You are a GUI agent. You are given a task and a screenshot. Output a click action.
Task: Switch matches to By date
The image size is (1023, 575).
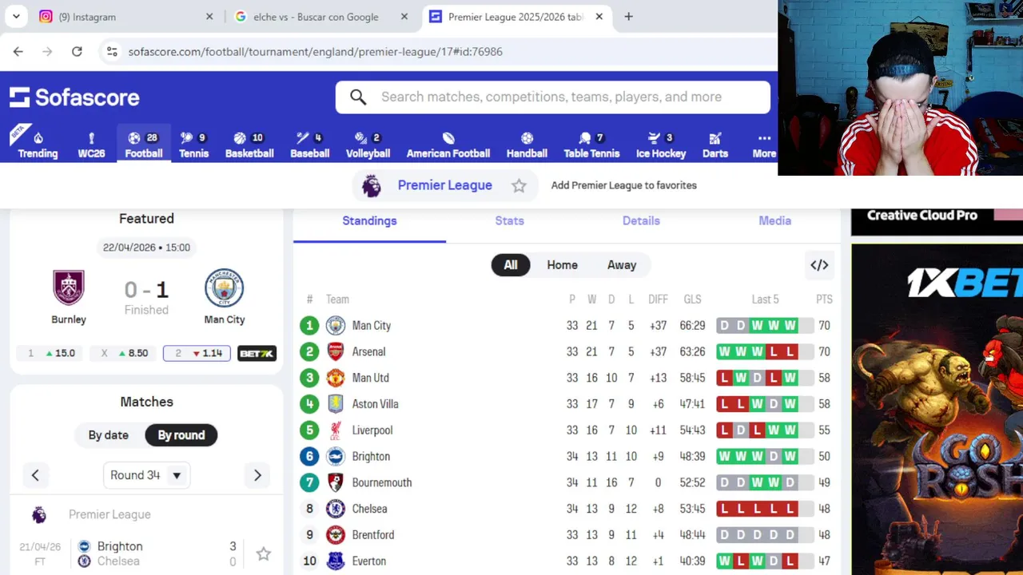[x=109, y=435]
